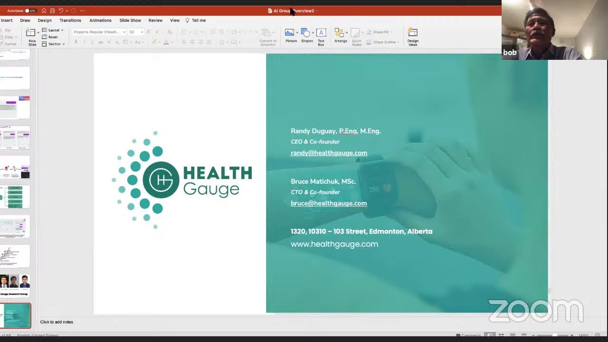This screenshot has width=608, height=342.
Task: Select the Gauge Research Group slide thumbnail
Action: 15,285
